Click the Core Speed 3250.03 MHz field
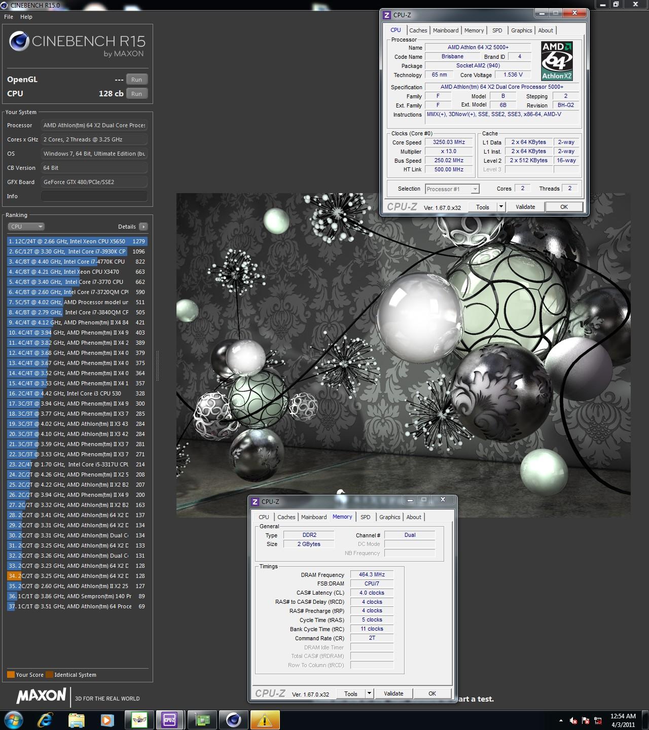This screenshot has height=730, width=649. coord(449,142)
